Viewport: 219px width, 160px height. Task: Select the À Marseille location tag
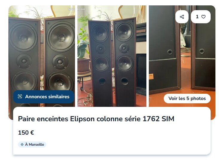pos(32,144)
